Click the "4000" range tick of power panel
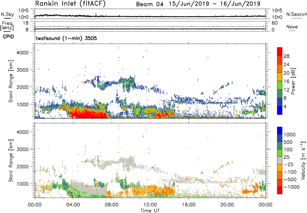307x213 pixels. [23, 53]
